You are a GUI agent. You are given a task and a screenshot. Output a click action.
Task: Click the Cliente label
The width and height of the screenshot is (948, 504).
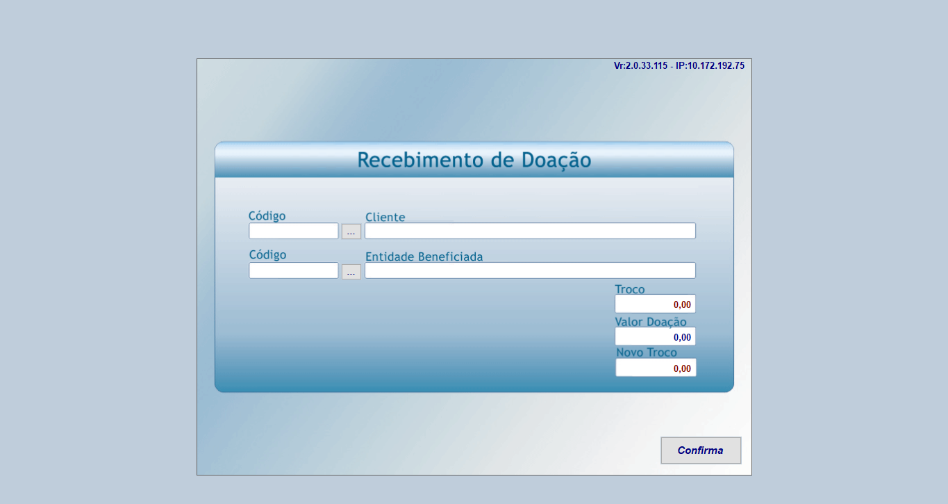point(385,217)
